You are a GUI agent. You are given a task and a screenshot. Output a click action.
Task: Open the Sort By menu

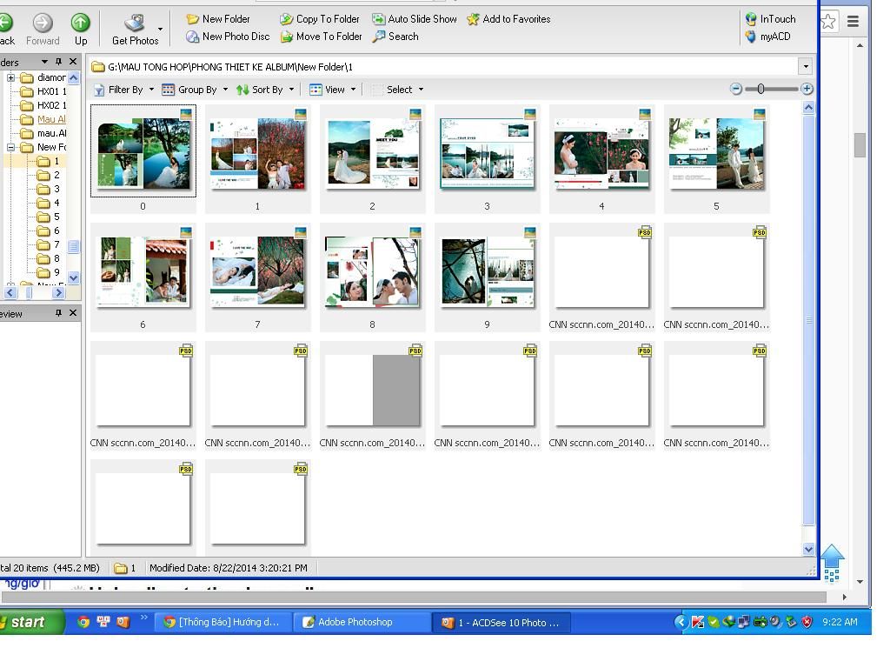coord(265,90)
